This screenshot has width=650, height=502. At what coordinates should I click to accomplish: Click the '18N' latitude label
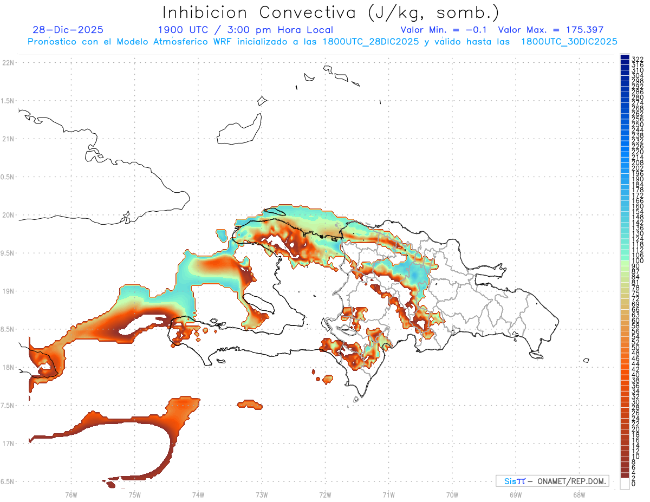click(8, 367)
